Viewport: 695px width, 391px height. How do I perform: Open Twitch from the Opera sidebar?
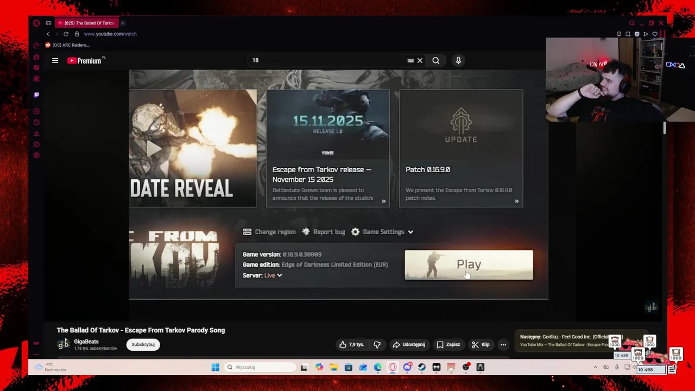tap(36, 94)
